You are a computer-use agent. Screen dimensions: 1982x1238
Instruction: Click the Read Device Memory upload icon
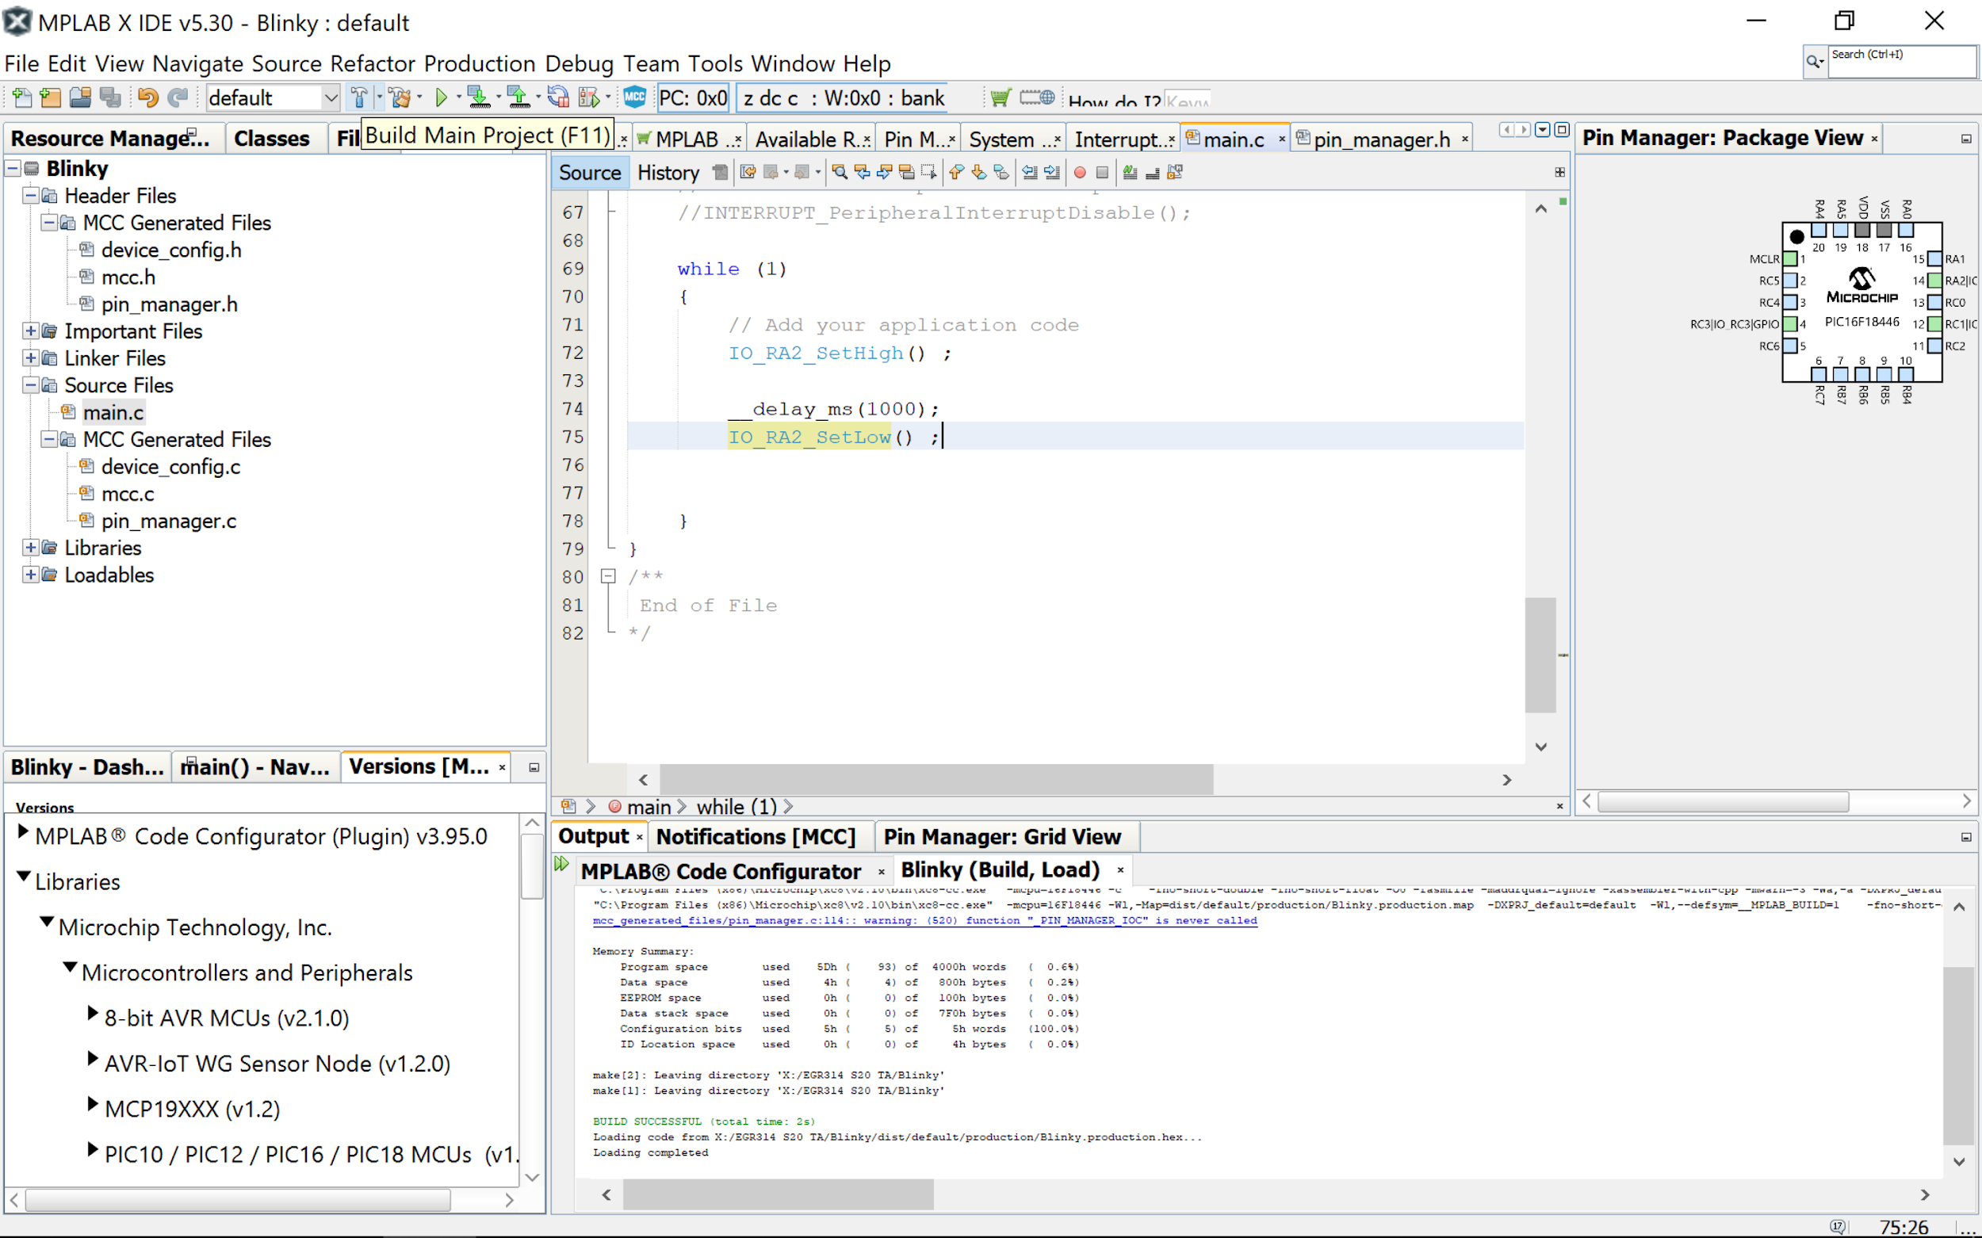pos(518,98)
